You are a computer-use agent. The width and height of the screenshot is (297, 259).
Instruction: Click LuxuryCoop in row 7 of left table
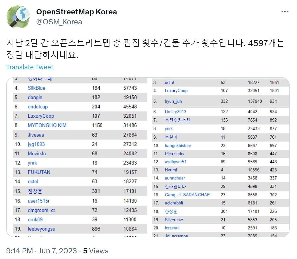coord(41,116)
